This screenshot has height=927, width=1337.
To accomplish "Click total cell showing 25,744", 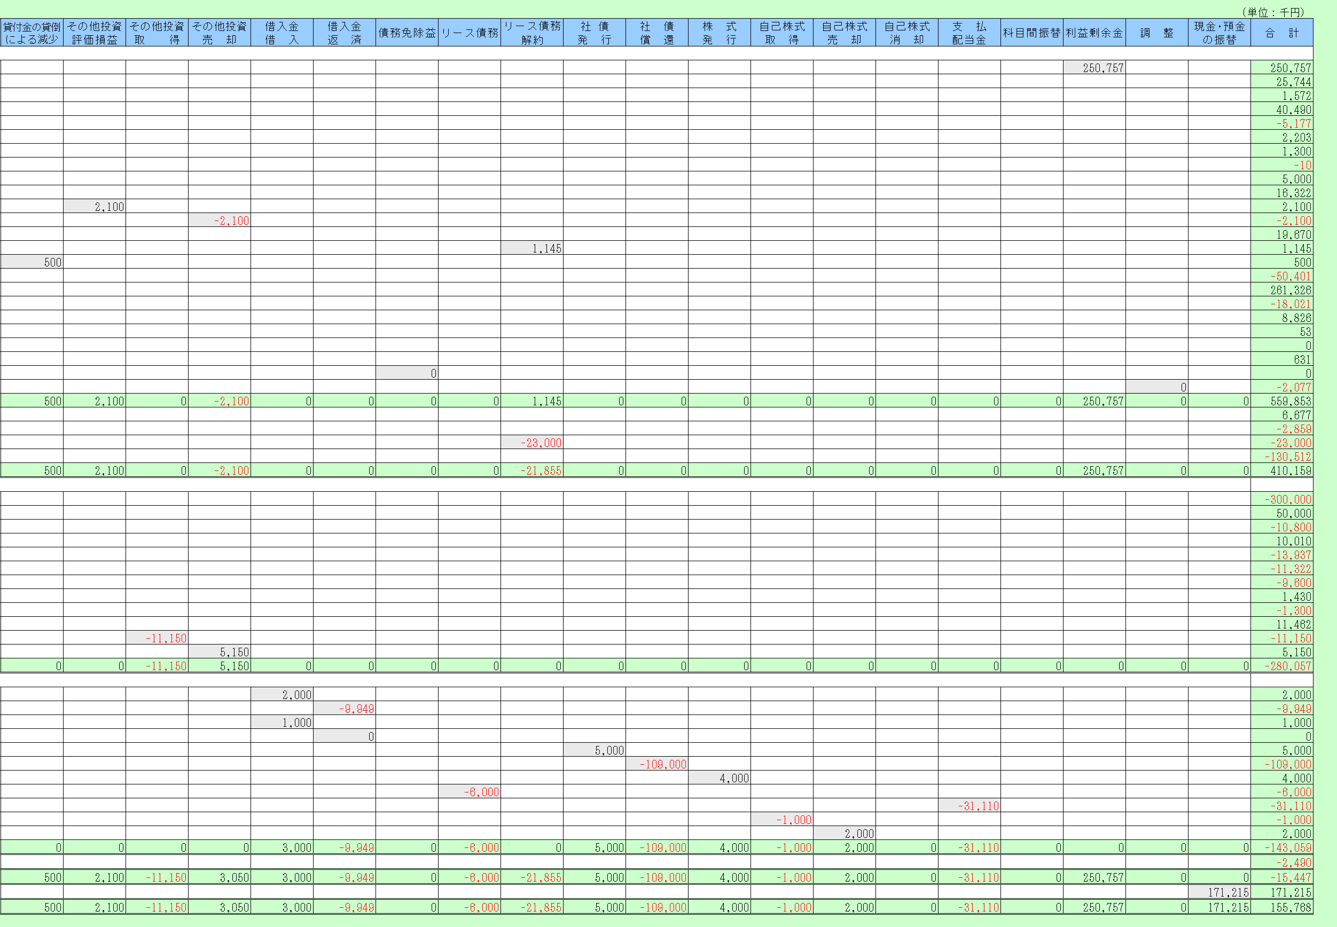I will pyautogui.click(x=1282, y=82).
